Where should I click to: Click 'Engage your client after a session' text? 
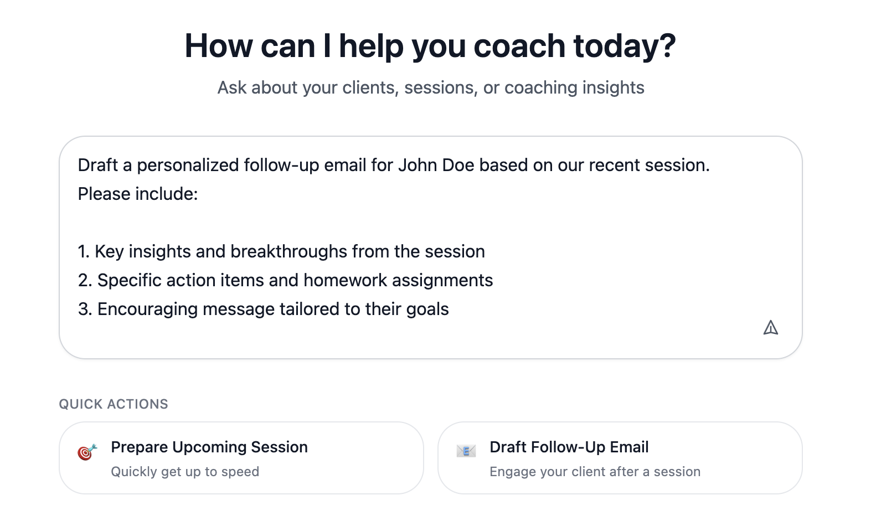[595, 472]
